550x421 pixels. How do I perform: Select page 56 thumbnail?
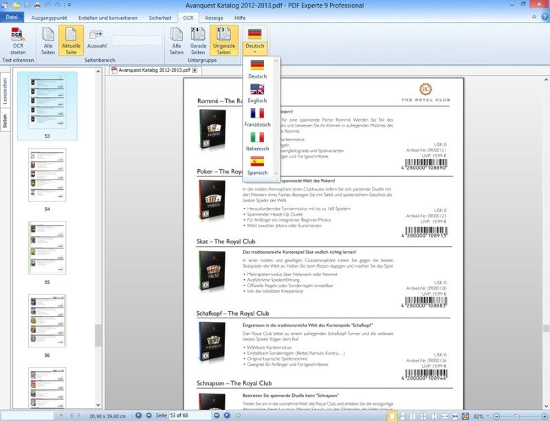[x=47, y=321]
